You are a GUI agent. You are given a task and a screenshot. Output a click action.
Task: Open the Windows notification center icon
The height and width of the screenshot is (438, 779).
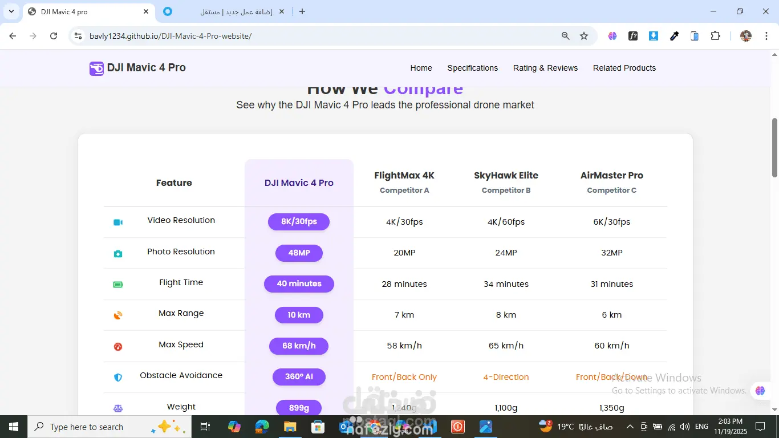(760, 427)
